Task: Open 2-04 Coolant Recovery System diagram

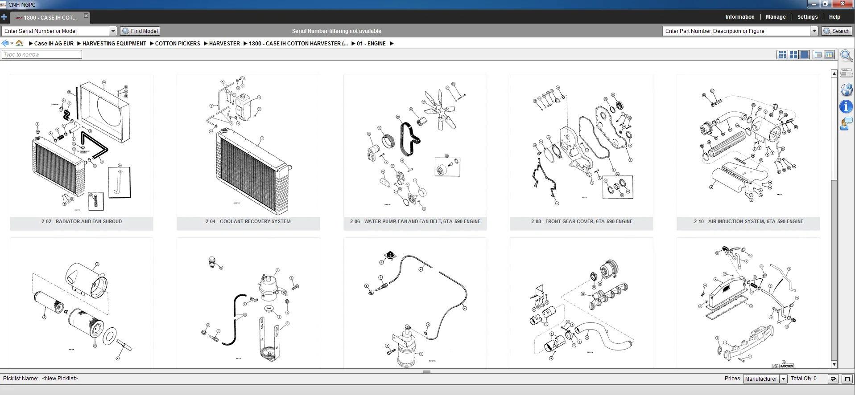Action: click(248, 152)
